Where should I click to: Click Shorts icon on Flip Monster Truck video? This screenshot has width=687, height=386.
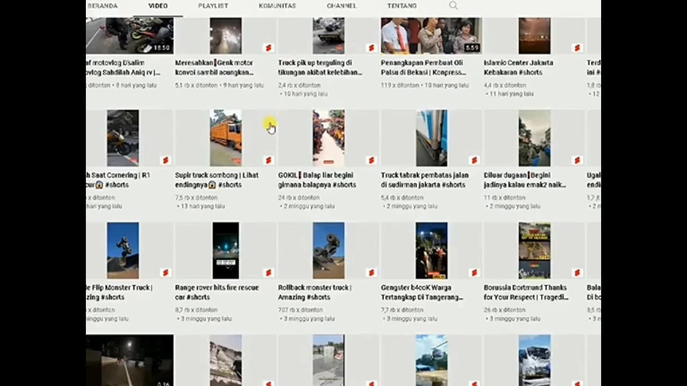[x=165, y=273]
